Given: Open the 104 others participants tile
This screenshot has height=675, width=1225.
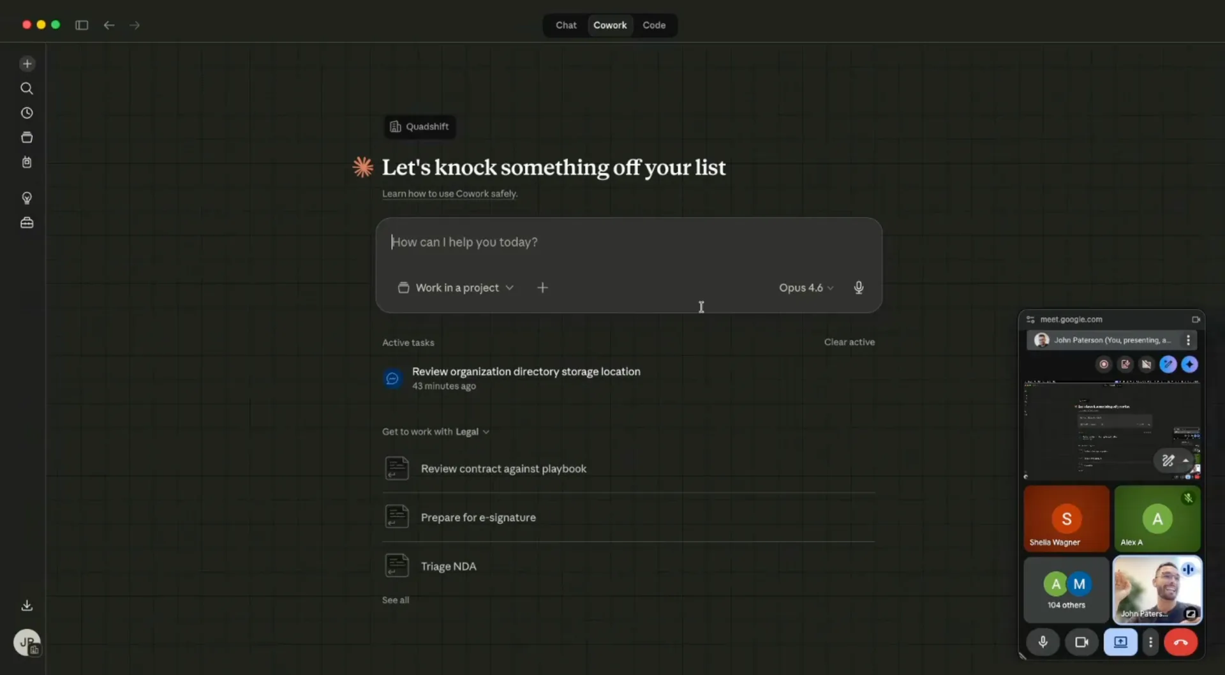Looking at the screenshot, I should 1066,590.
